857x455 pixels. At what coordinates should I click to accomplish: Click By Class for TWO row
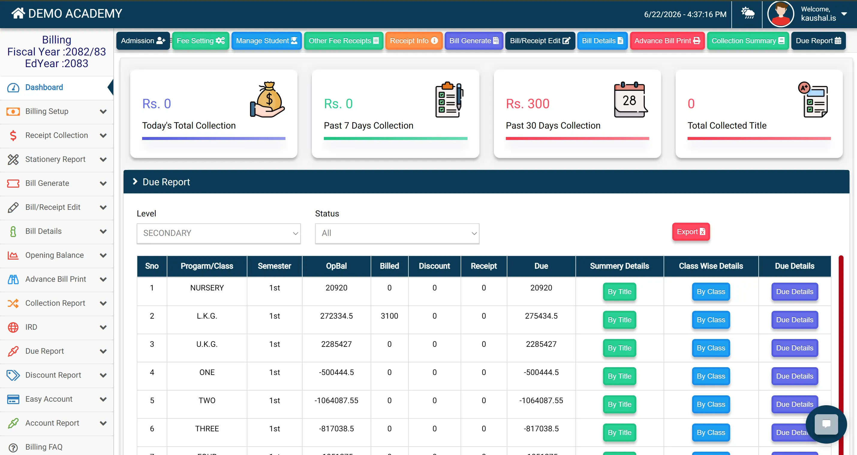tap(711, 404)
